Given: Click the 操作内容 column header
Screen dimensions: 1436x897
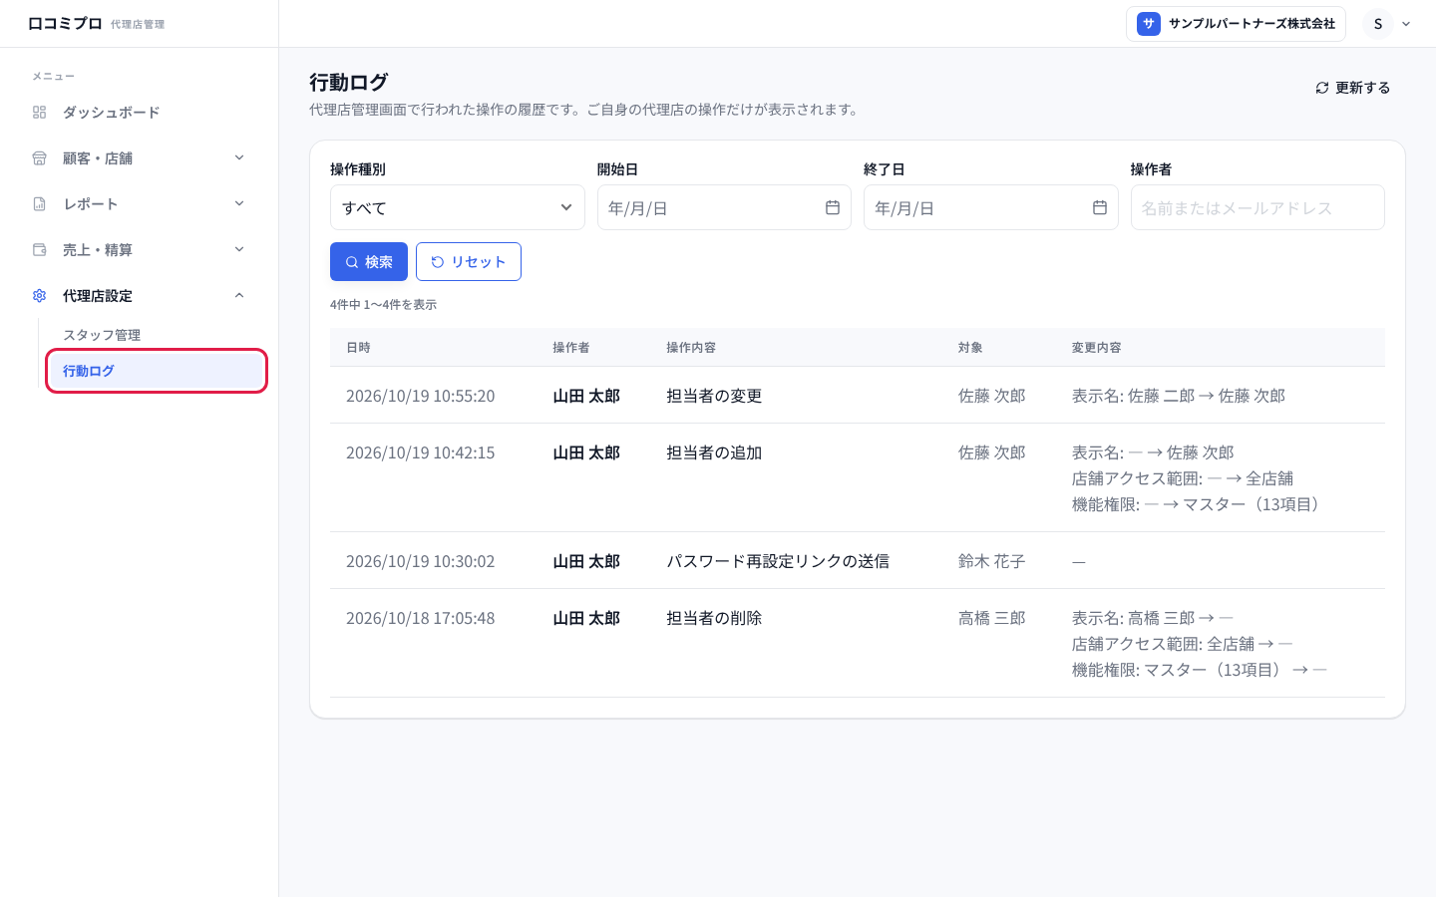Looking at the screenshot, I should point(691,348).
